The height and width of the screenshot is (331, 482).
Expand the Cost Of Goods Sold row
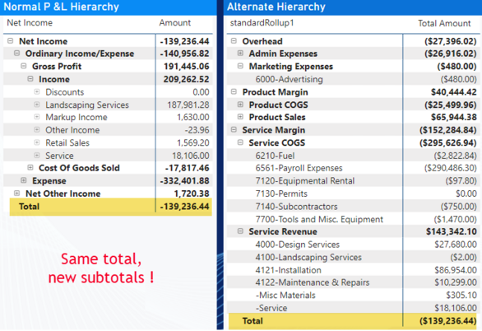tap(30, 167)
